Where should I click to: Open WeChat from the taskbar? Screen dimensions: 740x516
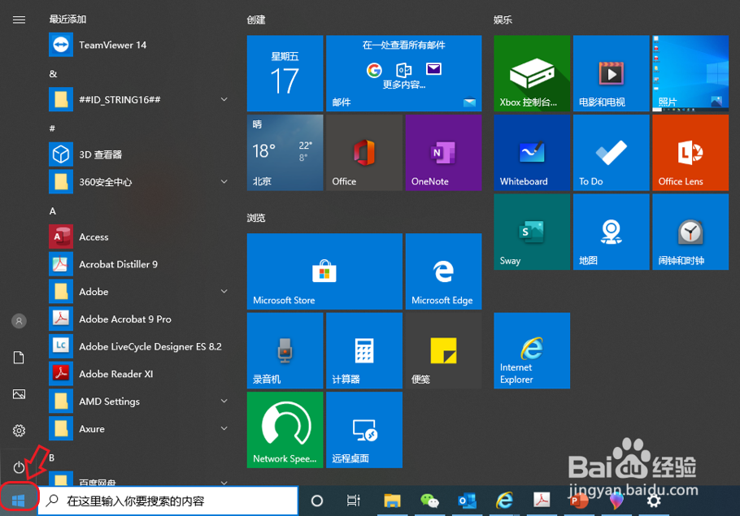pyautogui.click(x=429, y=501)
